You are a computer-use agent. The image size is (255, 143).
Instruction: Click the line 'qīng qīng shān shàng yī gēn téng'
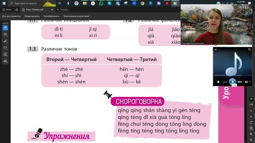click(159, 110)
